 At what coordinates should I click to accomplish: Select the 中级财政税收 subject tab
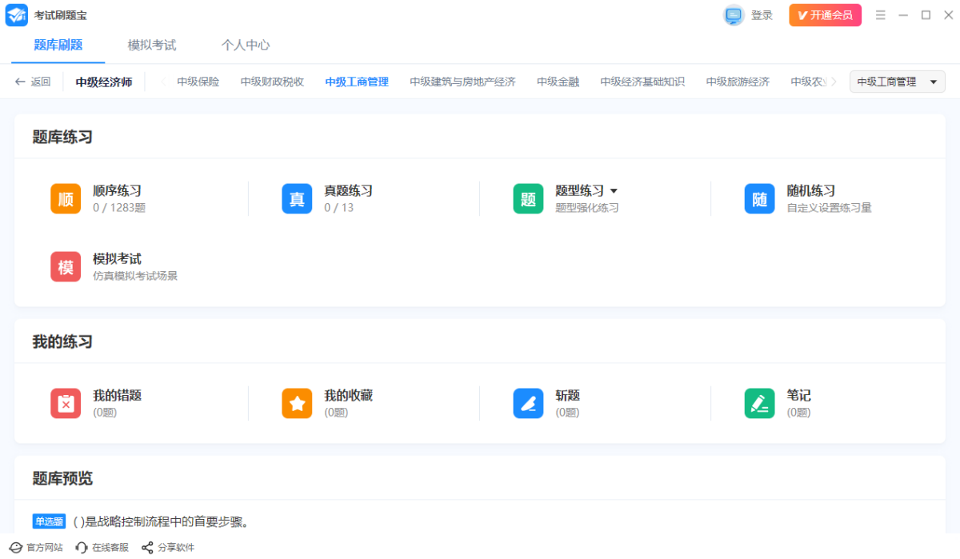[x=273, y=82]
